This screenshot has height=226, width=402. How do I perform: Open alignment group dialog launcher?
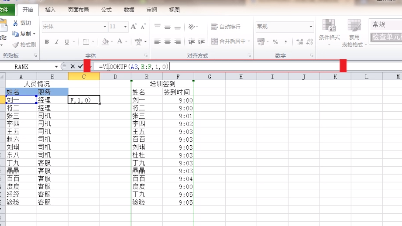pyautogui.click(x=249, y=55)
